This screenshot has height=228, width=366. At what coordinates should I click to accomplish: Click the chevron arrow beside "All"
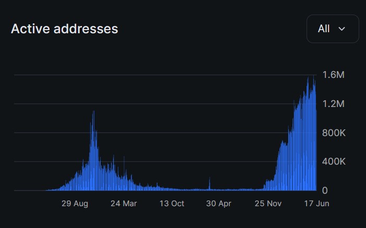click(x=342, y=29)
